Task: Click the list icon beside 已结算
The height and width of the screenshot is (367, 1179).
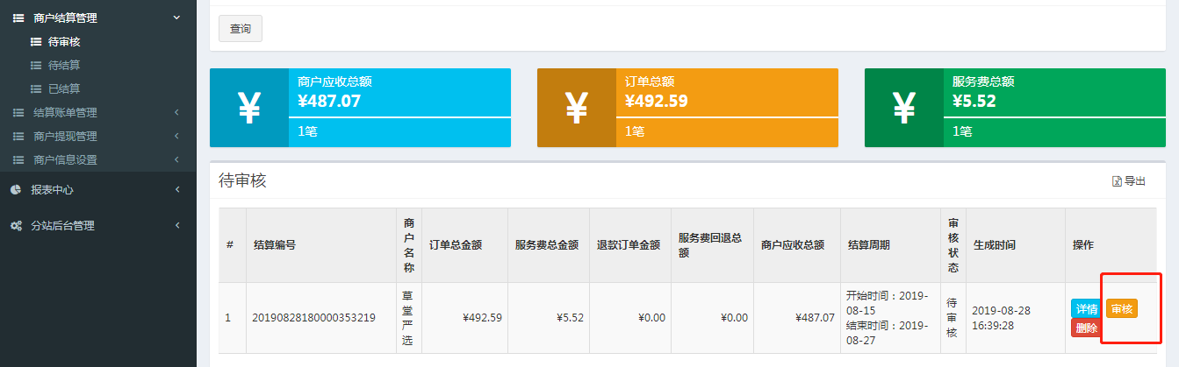Action: pos(36,88)
